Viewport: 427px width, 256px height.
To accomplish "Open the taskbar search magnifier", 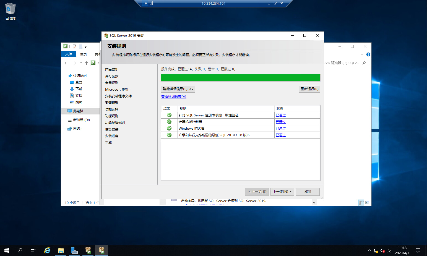I will tap(20, 250).
